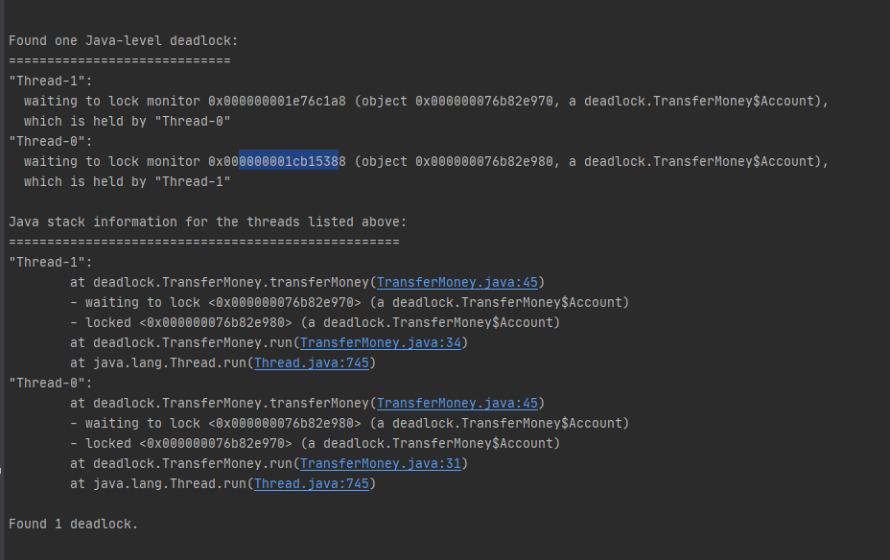Click the equals separator below the stack heading
This screenshot has height=560, width=890.
tap(203, 242)
